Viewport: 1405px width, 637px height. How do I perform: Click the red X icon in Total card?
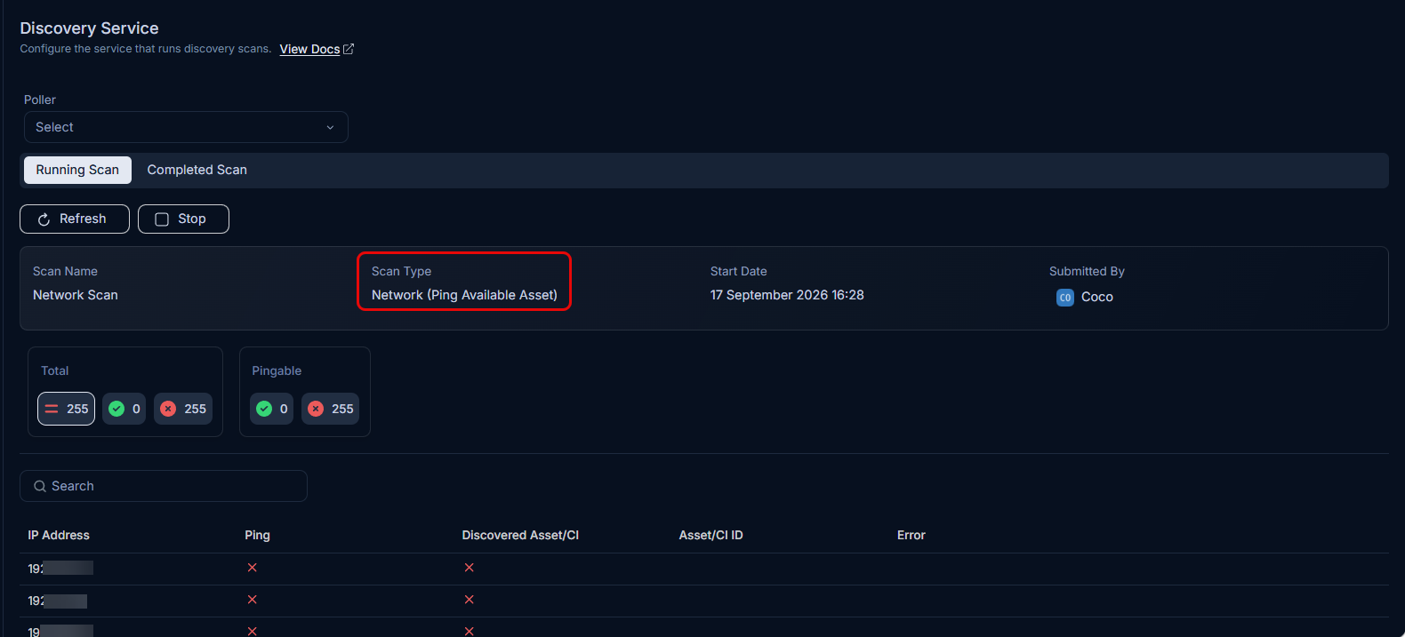(168, 409)
